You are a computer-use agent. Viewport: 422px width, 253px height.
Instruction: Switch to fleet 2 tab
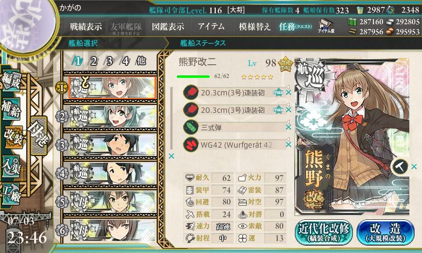pos(93,61)
